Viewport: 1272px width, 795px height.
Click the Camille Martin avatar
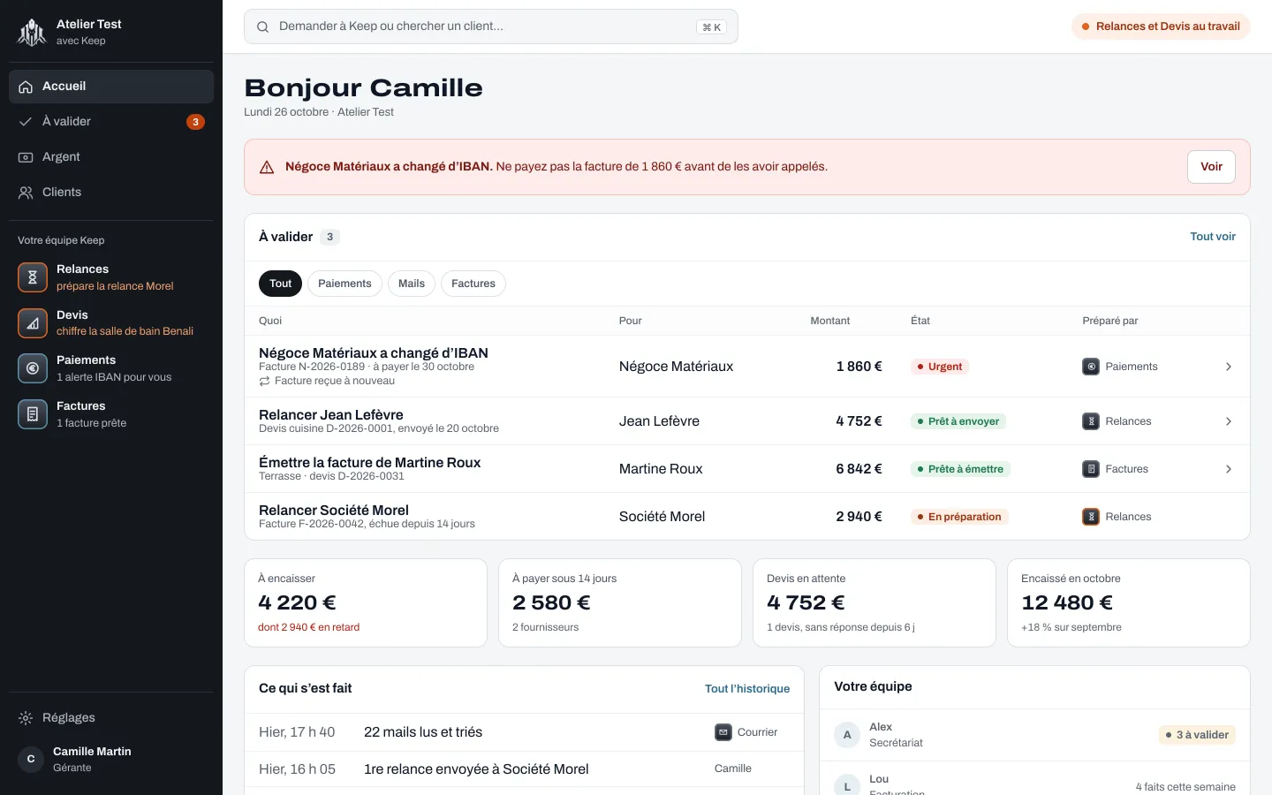click(x=31, y=759)
